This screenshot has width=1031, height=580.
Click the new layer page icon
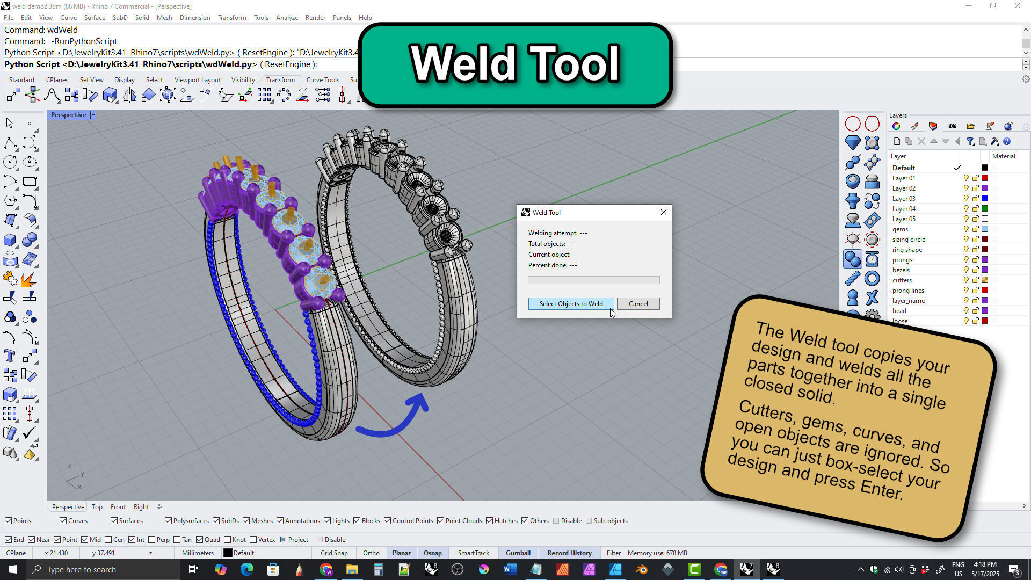pos(896,142)
